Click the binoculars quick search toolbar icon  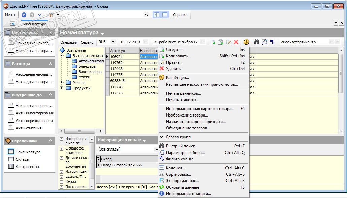pos(256,42)
